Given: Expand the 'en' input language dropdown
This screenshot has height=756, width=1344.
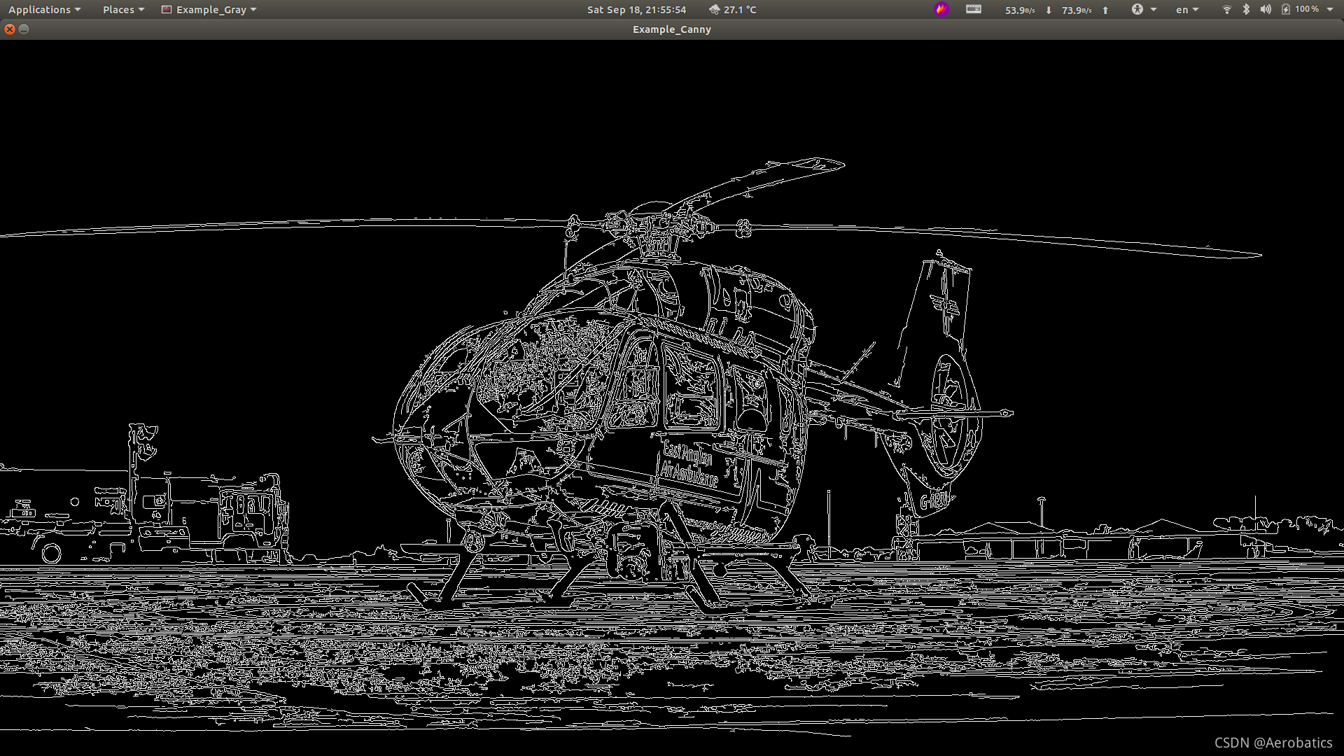Looking at the screenshot, I should tap(1186, 10).
